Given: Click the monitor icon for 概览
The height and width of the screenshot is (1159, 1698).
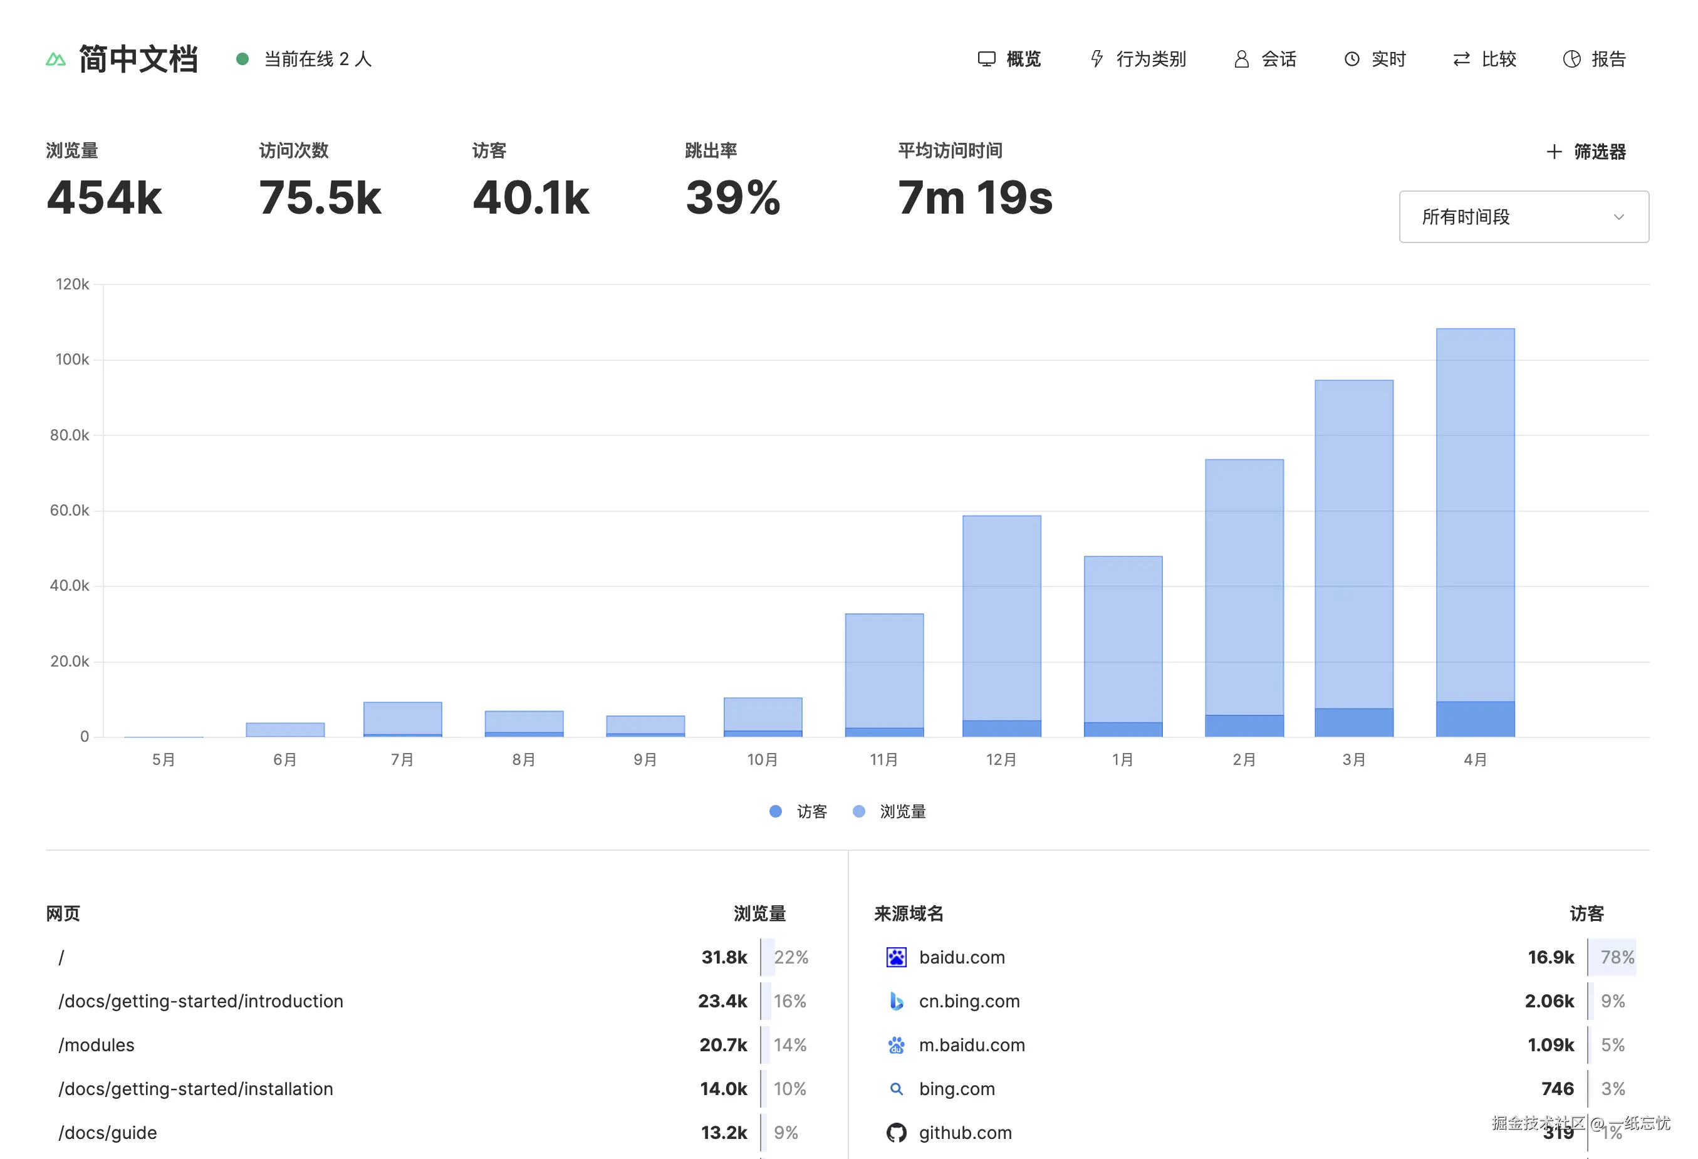Looking at the screenshot, I should [x=986, y=59].
